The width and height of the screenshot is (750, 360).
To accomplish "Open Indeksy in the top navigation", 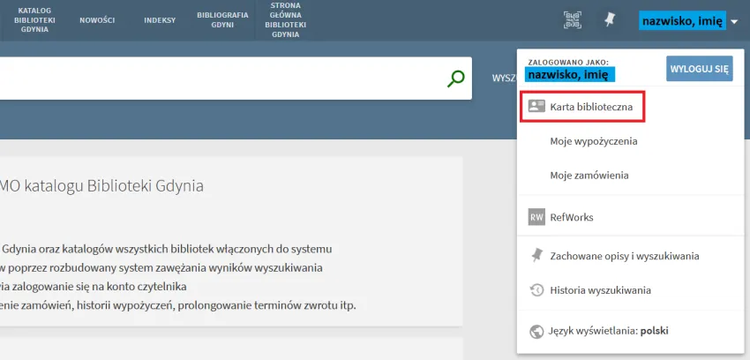I will pos(160,19).
